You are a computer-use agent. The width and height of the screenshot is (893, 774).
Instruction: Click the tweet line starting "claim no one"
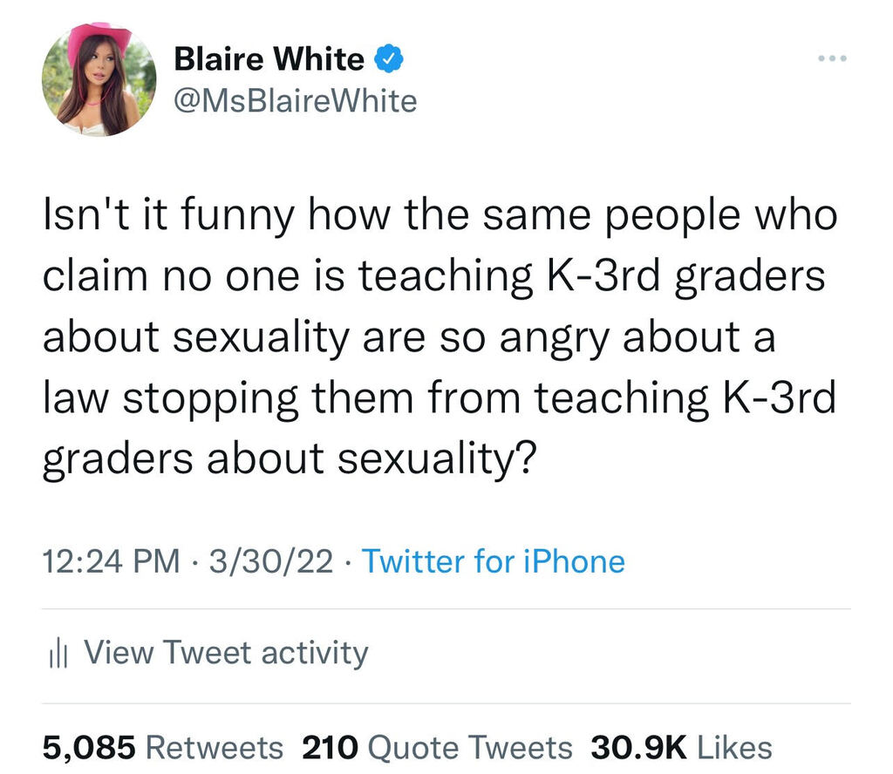433,277
